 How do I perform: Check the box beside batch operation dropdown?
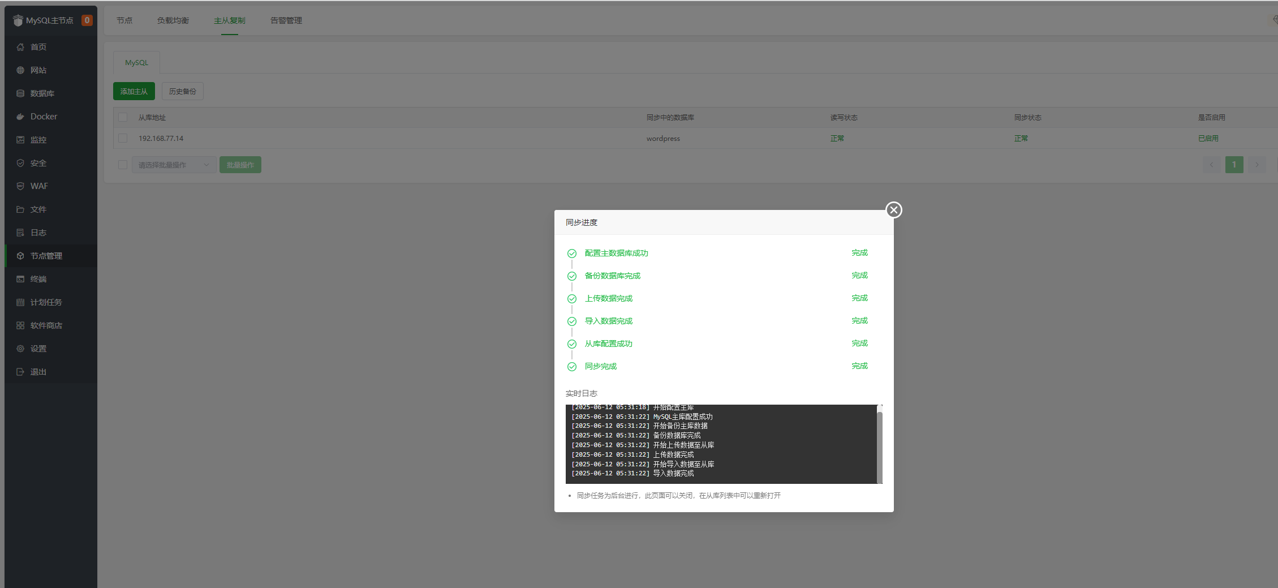(x=123, y=165)
